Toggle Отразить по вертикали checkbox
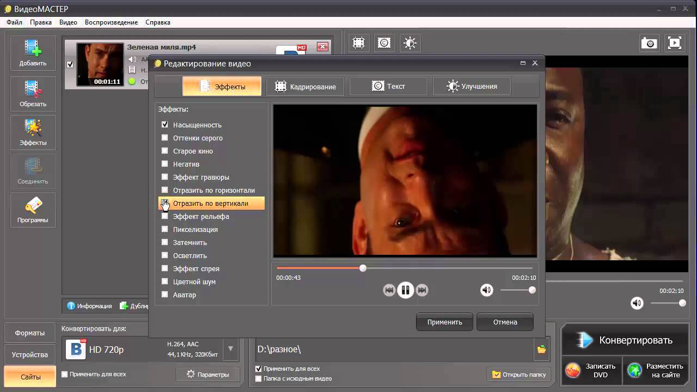The height and width of the screenshot is (392, 697). [x=165, y=203]
